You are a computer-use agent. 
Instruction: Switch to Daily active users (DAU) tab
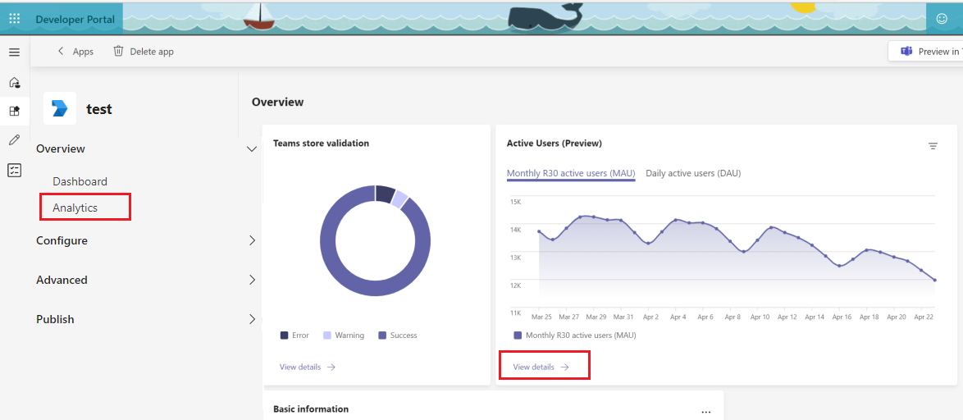pos(693,173)
